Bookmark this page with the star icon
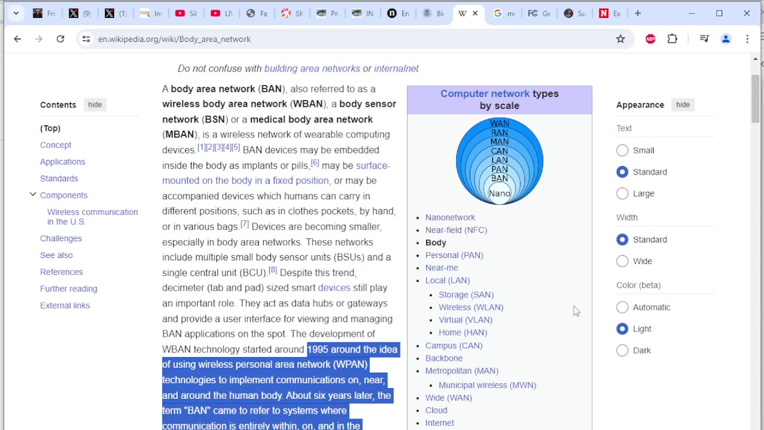The width and height of the screenshot is (764, 430). pyautogui.click(x=621, y=39)
